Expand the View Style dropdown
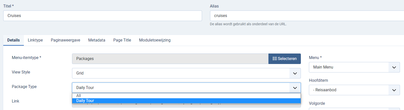The height and width of the screenshot is (110, 404). (x=181, y=73)
